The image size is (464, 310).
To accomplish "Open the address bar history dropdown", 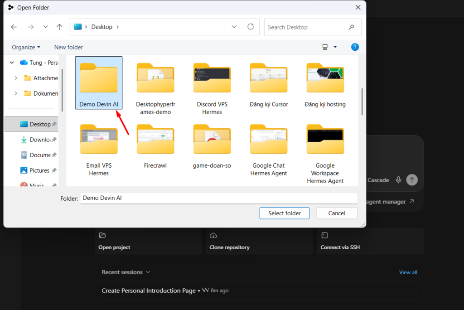I will point(234,27).
